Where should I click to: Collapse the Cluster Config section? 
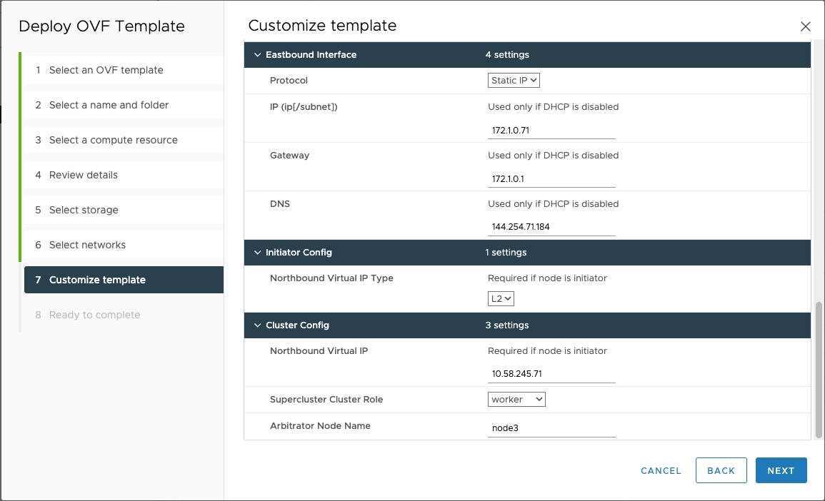point(257,325)
